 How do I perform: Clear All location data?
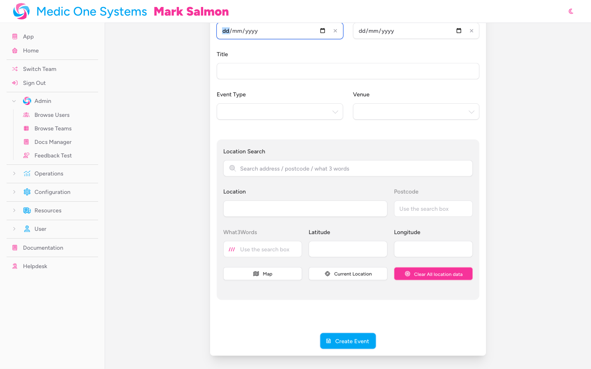[x=433, y=273]
